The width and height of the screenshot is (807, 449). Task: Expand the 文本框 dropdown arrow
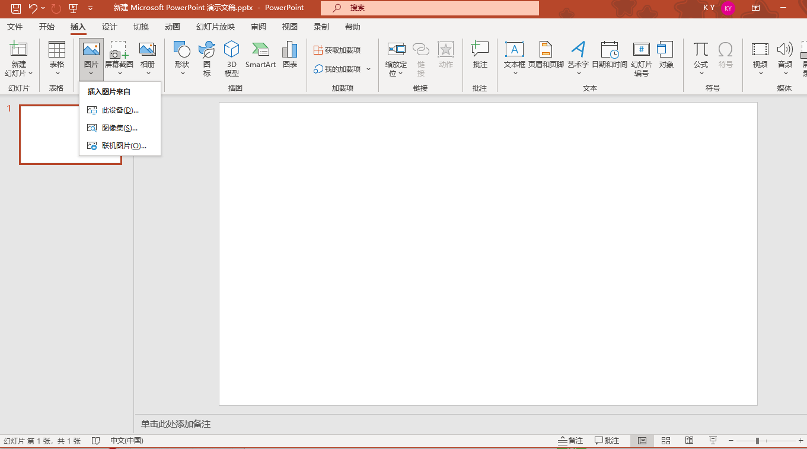(x=515, y=74)
